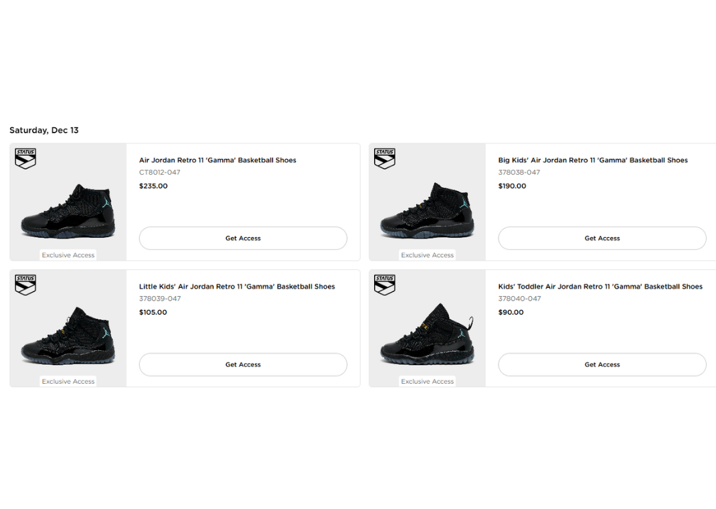Click the Exclusive Access label on the Toddler card
716x509 pixels.
[x=427, y=381]
